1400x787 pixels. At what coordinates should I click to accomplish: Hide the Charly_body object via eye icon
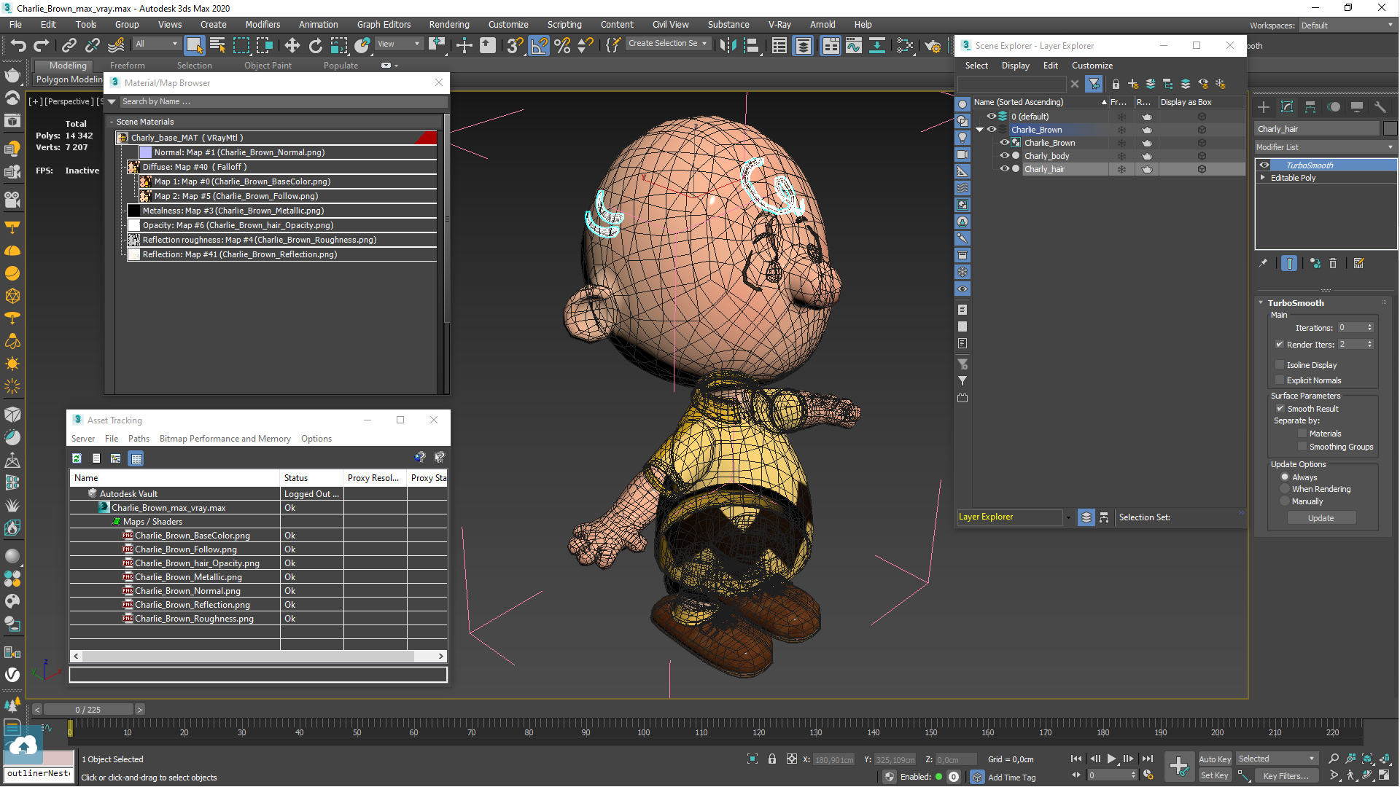1004,156
